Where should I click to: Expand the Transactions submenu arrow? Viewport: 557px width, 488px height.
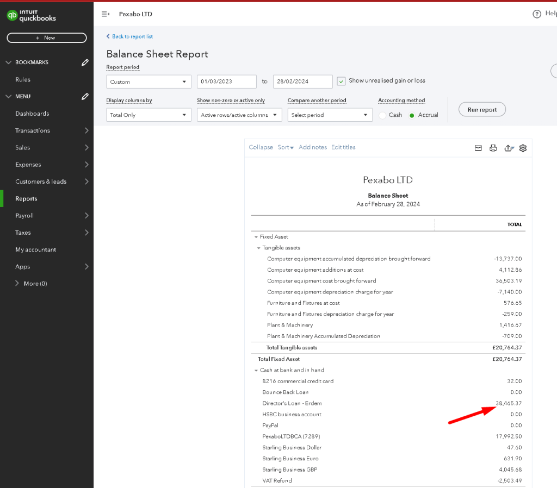(x=86, y=130)
